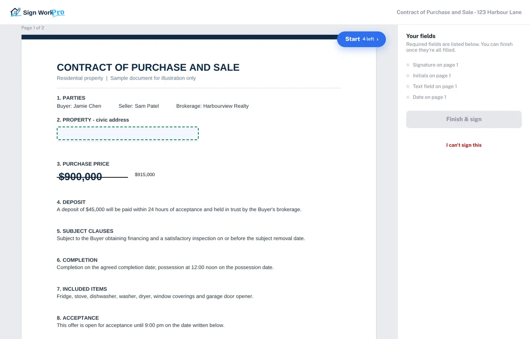The width and height of the screenshot is (530, 339).
Task: Click the Contract of Purchase and Sale heading
Action: click(148, 67)
